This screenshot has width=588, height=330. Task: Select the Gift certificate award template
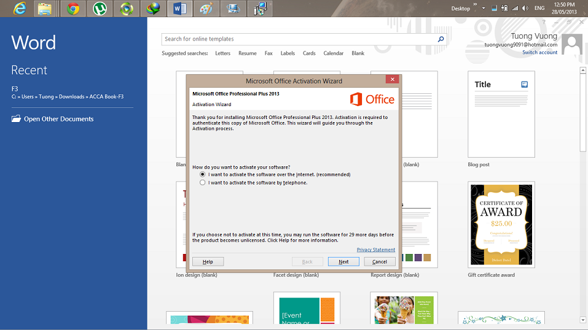pos(501,224)
